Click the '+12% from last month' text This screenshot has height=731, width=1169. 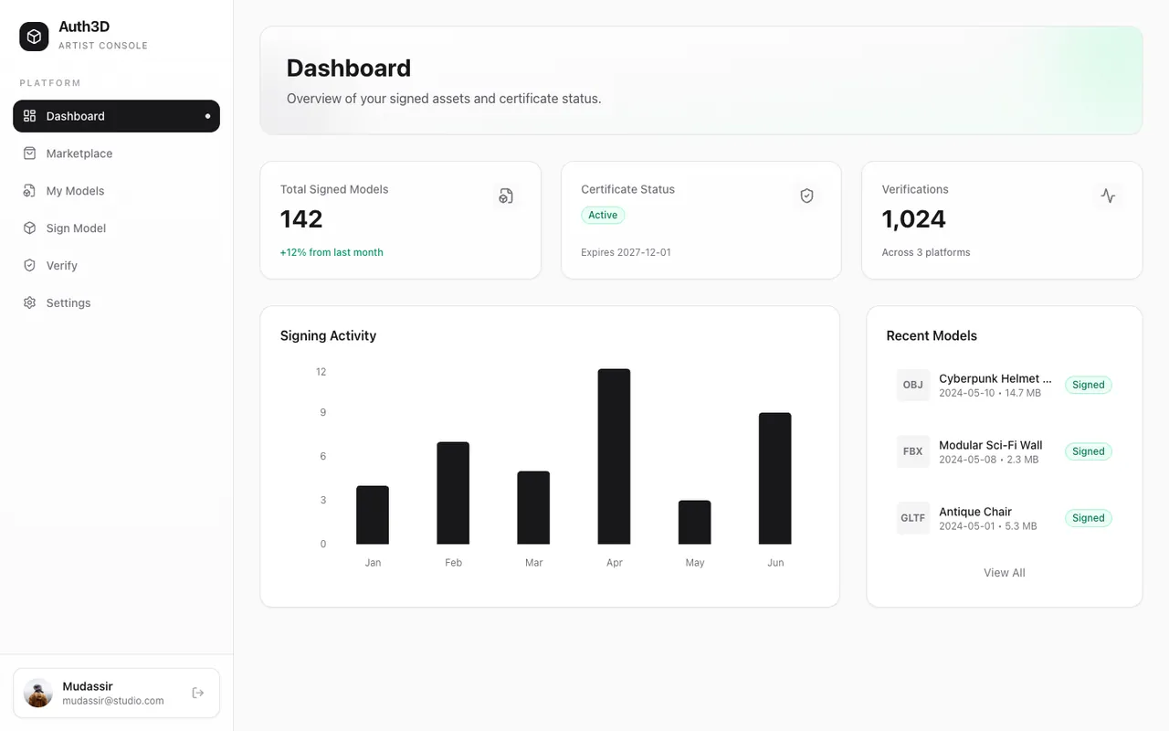pyautogui.click(x=332, y=252)
